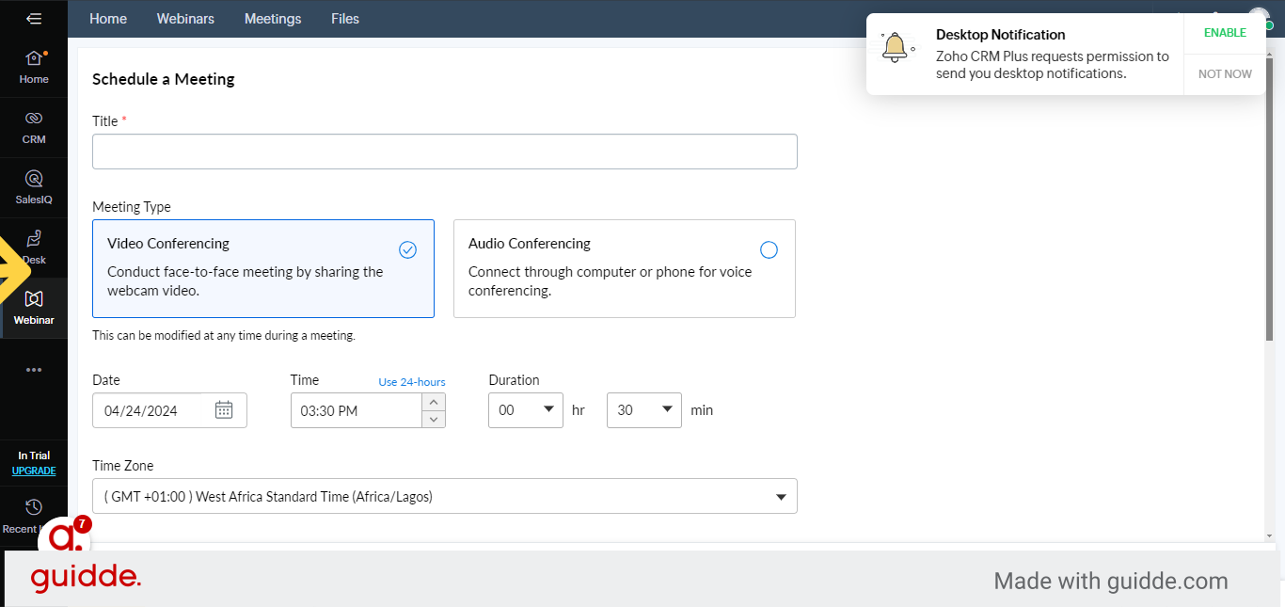Click the meeting Title input field
This screenshot has width=1285, height=607.
(x=445, y=152)
